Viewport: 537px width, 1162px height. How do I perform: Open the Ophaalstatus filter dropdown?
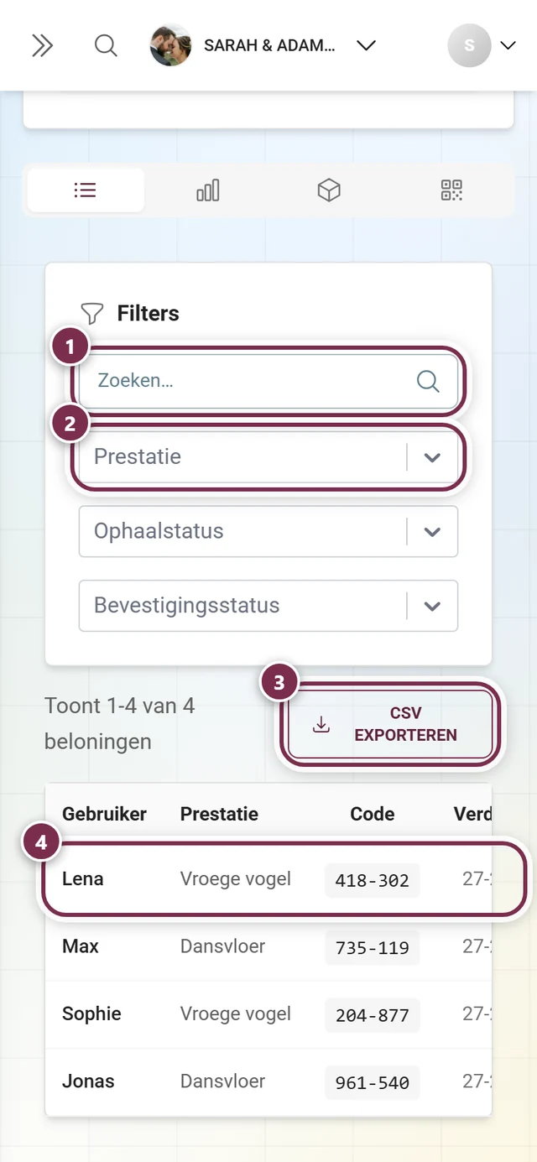[268, 532]
